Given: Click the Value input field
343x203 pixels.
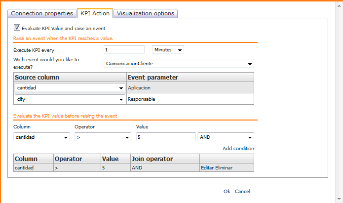Looking at the screenshot, I should coord(166,137).
